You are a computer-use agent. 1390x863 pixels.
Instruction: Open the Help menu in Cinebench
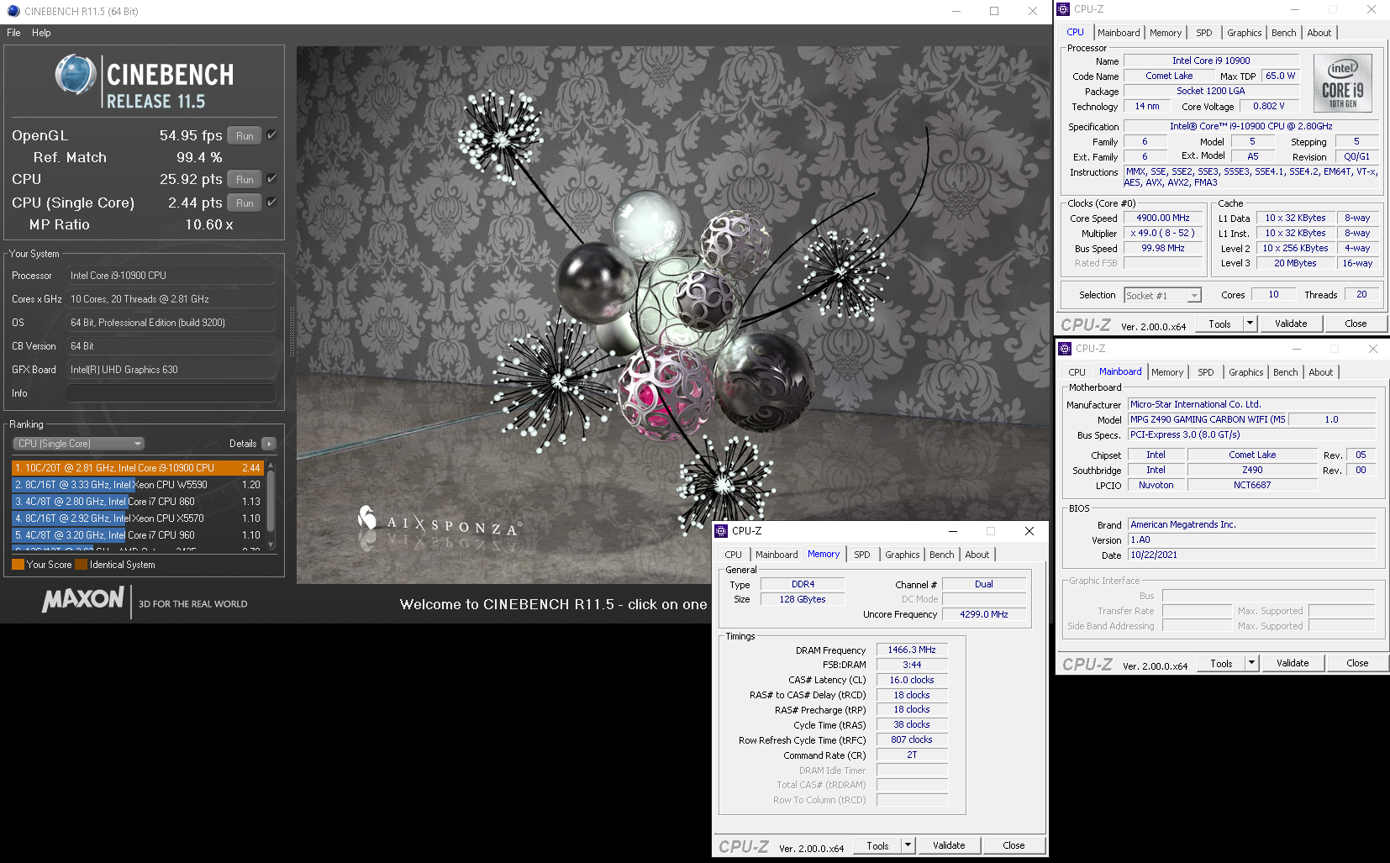click(x=41, y=33)
